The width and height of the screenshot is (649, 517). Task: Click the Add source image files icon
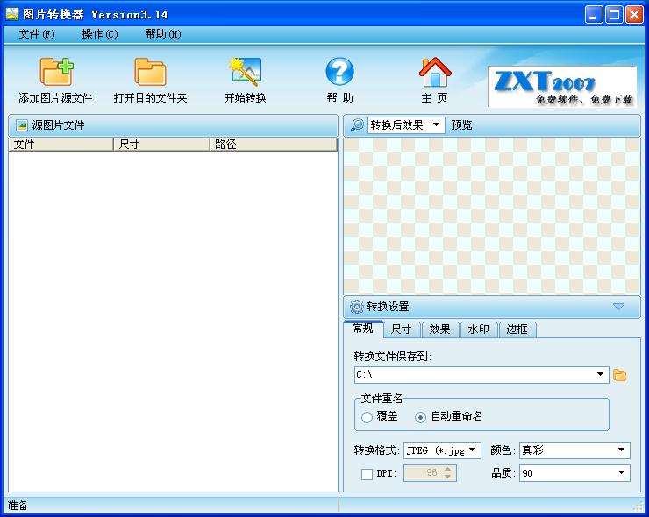[x=55, y=72]
